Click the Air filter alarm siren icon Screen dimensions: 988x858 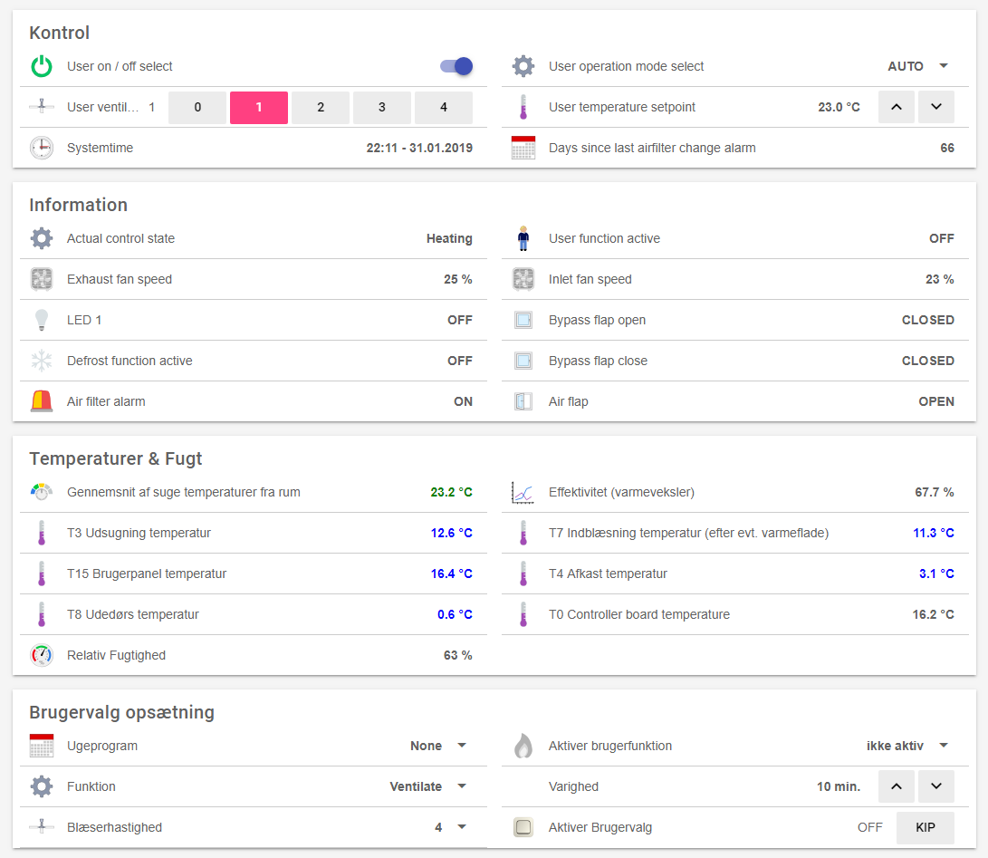click(x=42, y=401)
